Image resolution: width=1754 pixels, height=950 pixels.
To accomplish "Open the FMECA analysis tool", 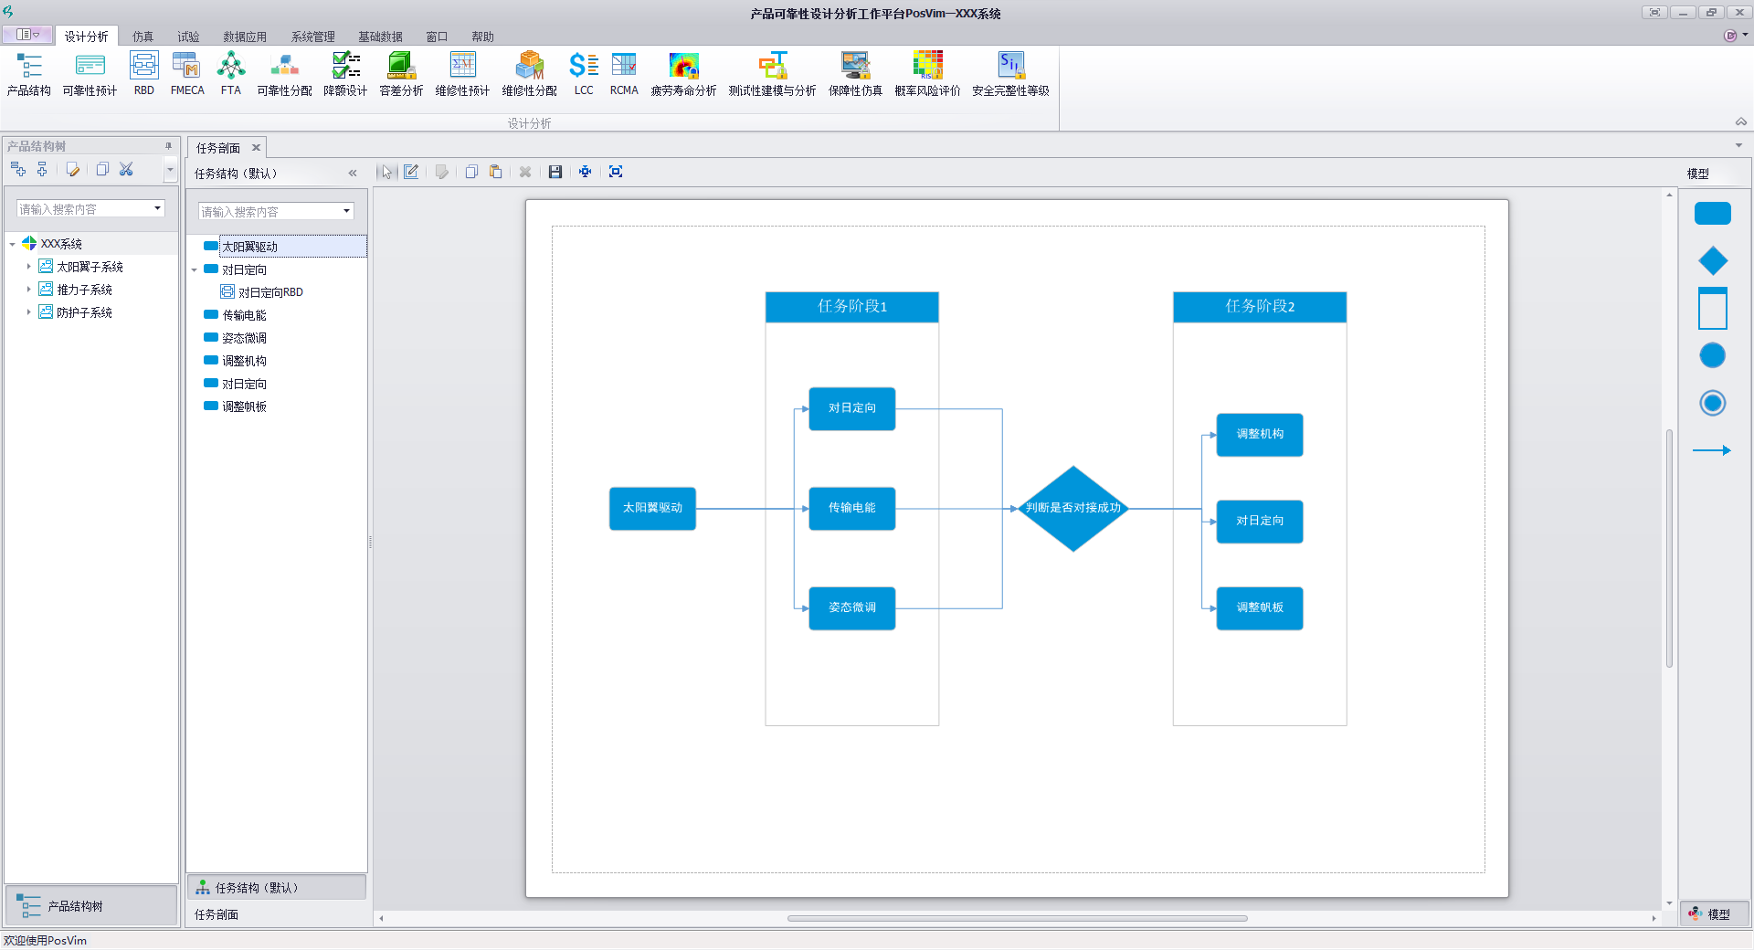I will 187,74.
